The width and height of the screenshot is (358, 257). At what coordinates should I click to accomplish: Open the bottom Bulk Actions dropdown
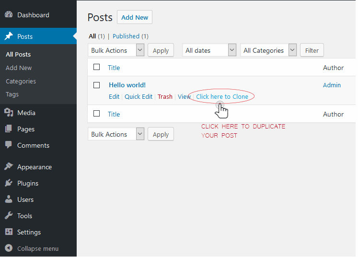[x=116, y=134]
